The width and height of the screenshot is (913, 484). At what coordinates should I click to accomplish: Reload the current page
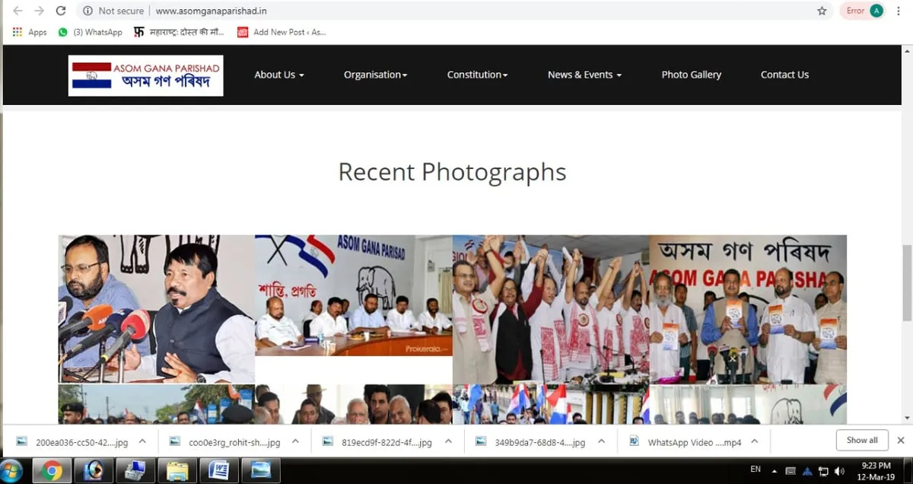(61, 11)
